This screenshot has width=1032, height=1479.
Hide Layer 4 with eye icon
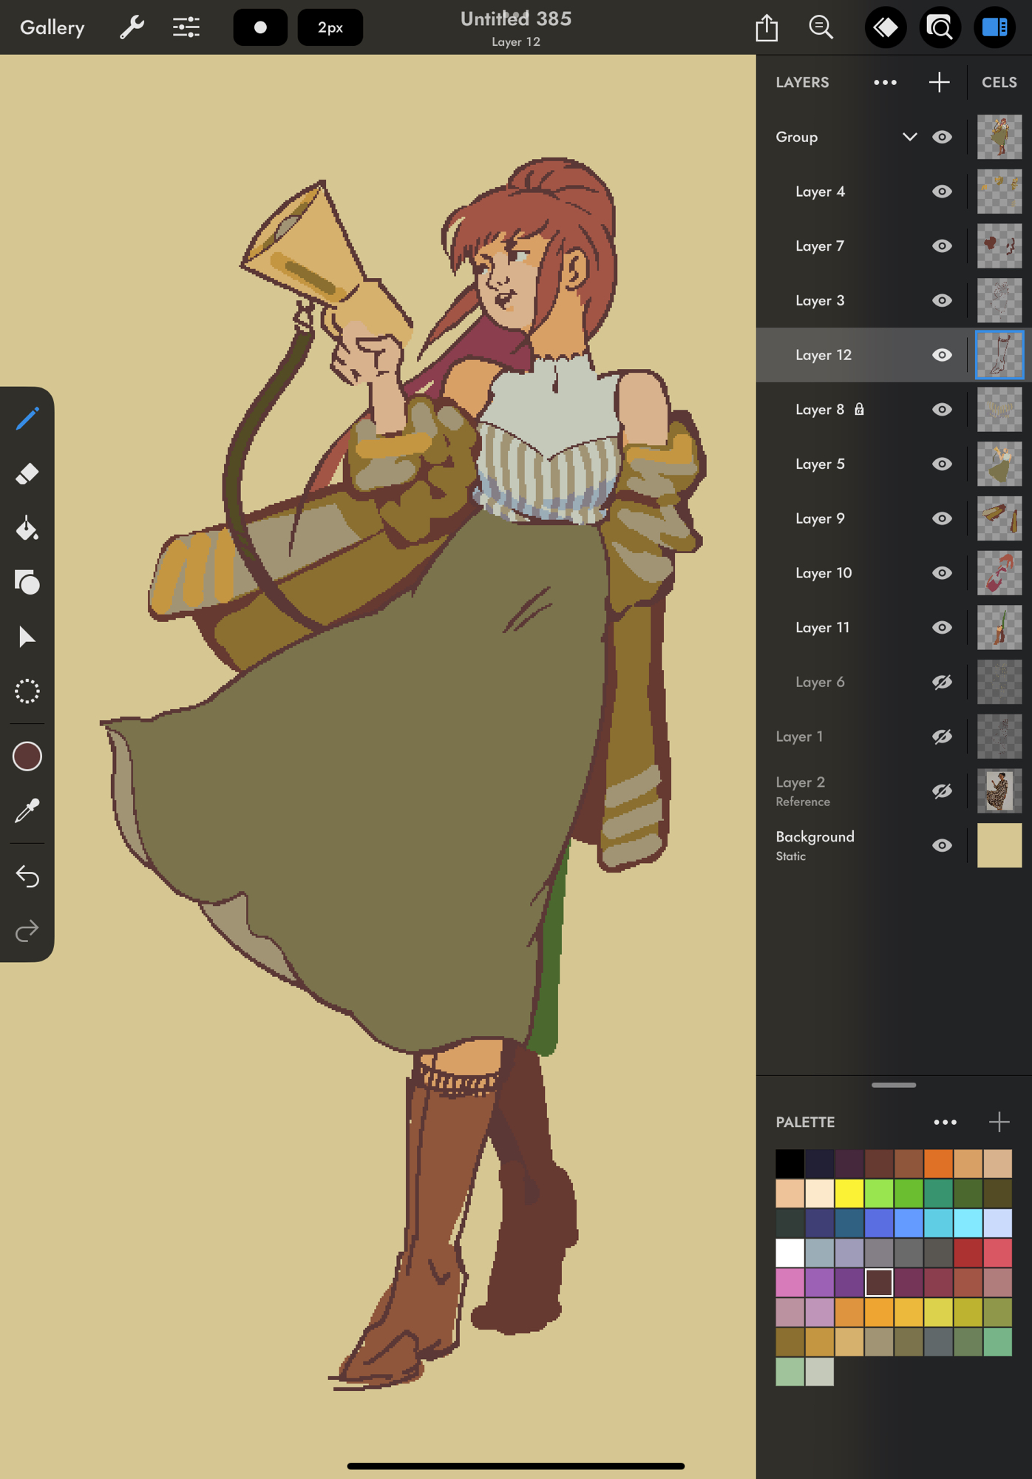coord(941,192)
